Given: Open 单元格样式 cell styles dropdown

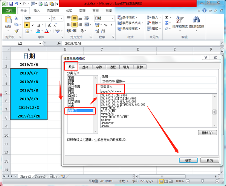Looking at the screenshot, I should [129, 29].
